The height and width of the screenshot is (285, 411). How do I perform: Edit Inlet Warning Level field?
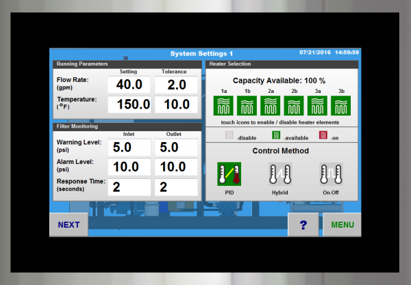pyautogui.click(x=129, y=147)
